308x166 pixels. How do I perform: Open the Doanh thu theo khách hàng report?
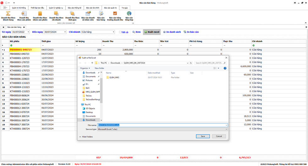click(8, 16)
